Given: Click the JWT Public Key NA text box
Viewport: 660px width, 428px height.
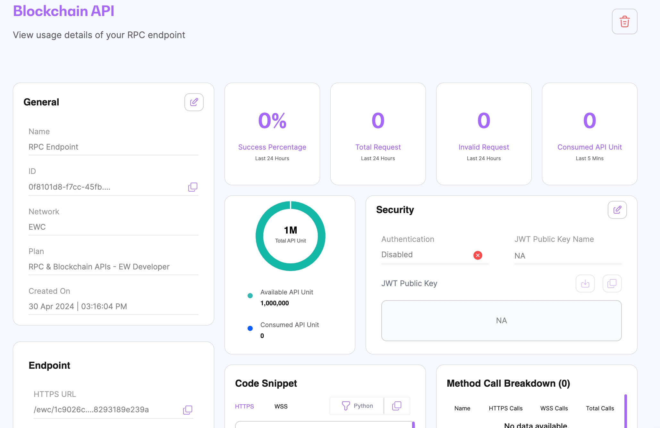Looking at the screenshot, I should (x=501, y=321).
